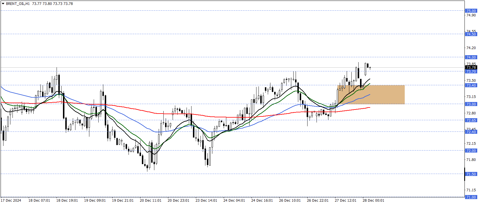The width and height of the screenshot is (479, 204).
Task: Click the 26 Dec 10:01 time label
Action: 290,200
